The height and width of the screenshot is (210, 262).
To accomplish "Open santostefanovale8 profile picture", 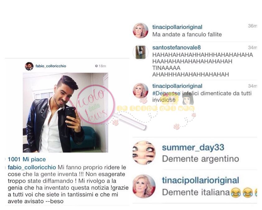I will [140, 52].
